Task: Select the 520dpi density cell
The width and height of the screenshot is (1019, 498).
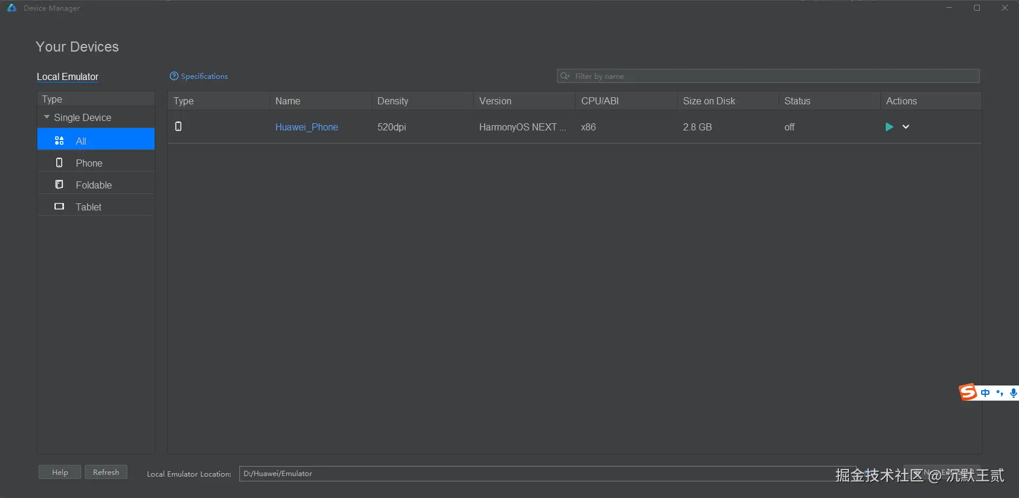Action: [x=392, y=127]
